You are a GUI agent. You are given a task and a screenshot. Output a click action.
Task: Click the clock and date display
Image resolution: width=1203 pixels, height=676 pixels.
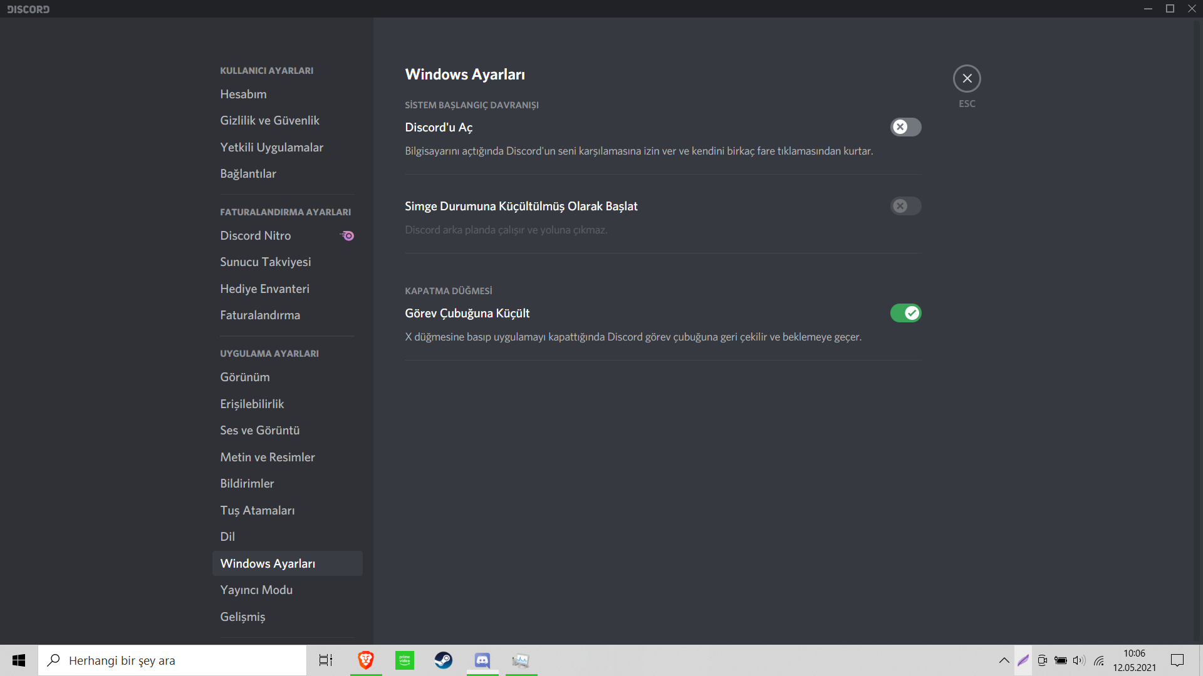pos(1134,660)
